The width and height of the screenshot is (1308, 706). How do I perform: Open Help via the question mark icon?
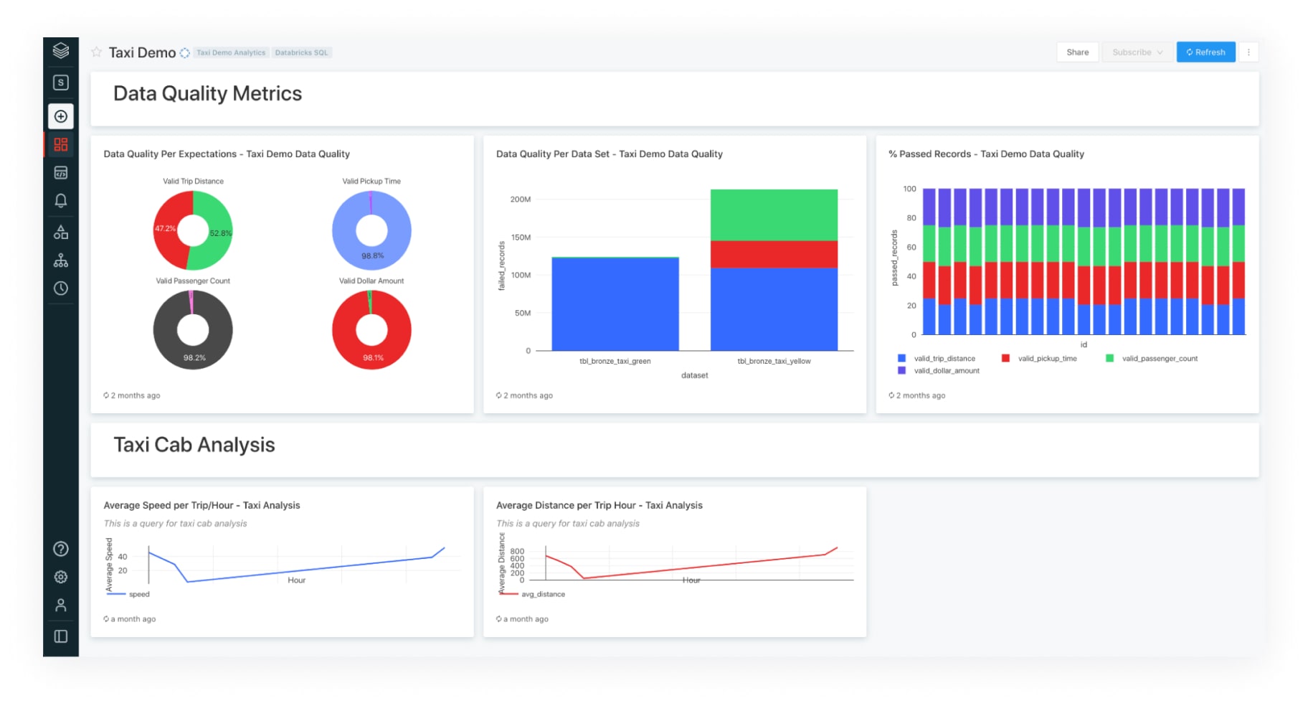click(x=61, y=549)
